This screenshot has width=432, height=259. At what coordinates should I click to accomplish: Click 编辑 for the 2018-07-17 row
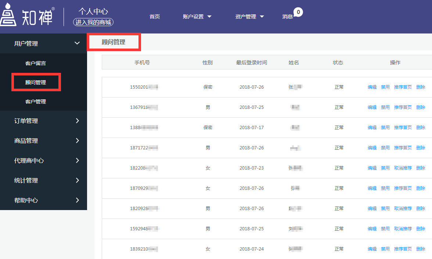372,127
